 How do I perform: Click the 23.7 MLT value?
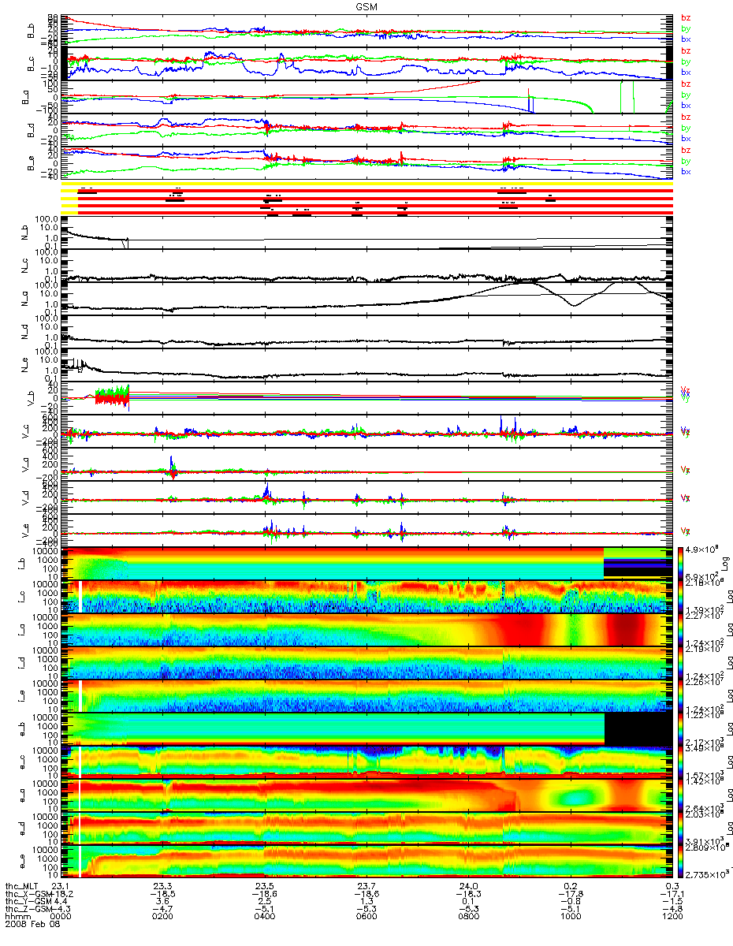pos(367,885)
